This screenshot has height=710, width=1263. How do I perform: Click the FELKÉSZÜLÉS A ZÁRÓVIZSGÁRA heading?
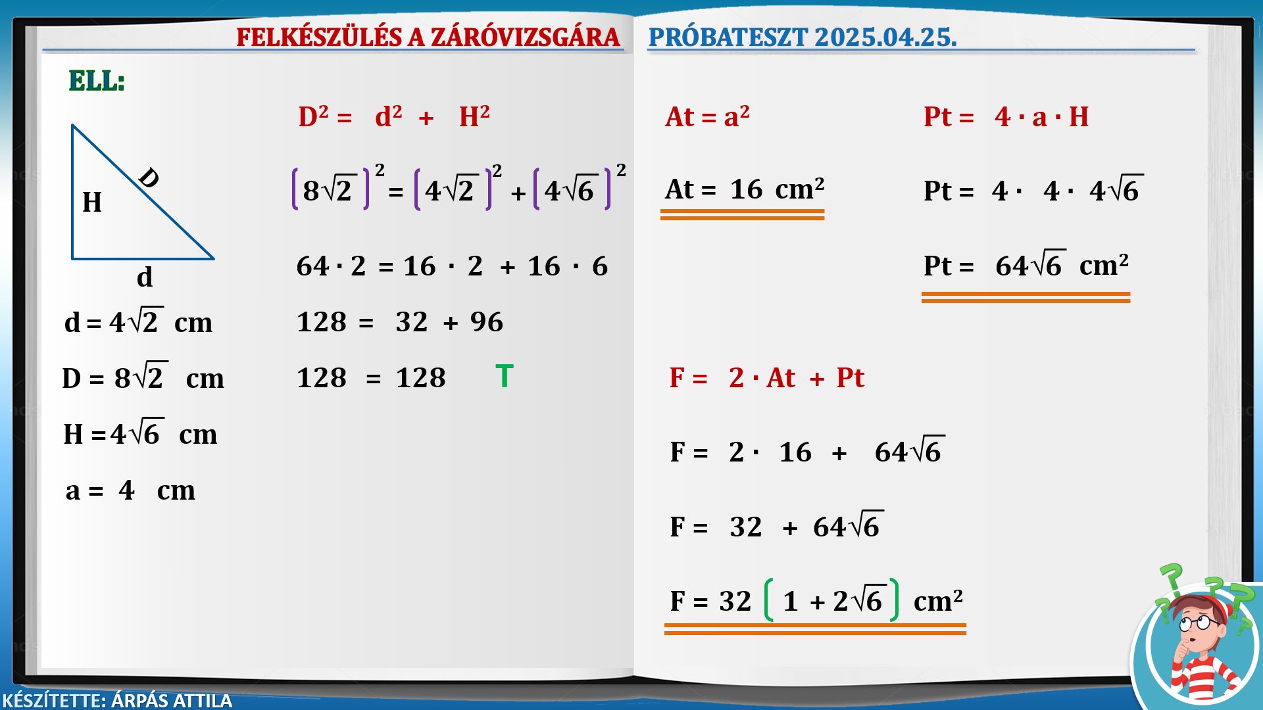pos(428,37)
